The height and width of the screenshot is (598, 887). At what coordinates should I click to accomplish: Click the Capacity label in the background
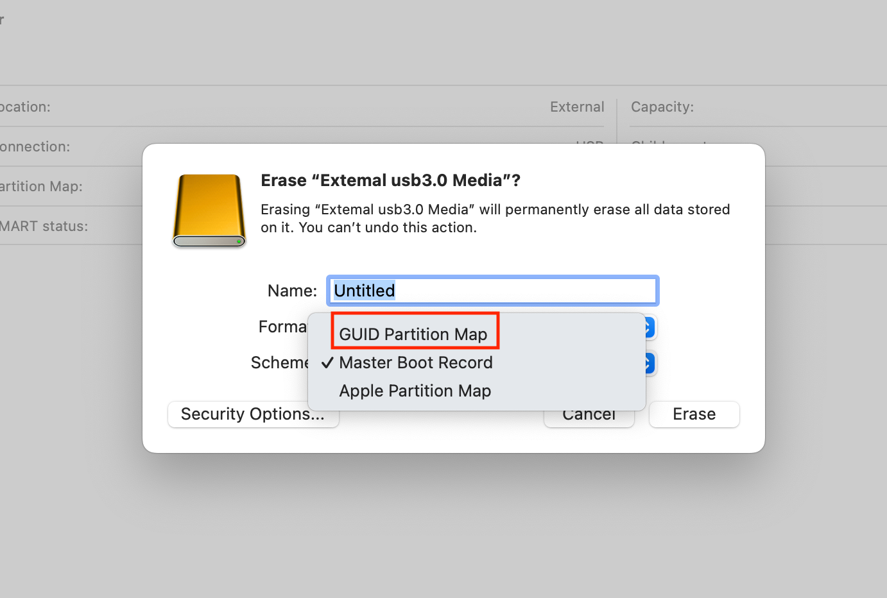[662, 107]
